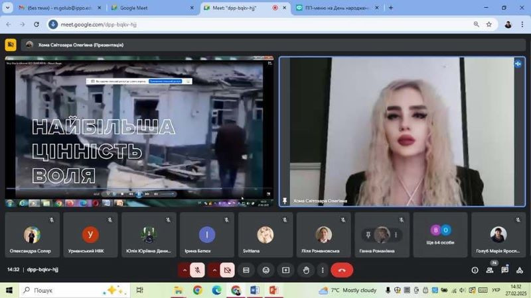Open the Chrome three-dot menu
This screenshot has width=531, height=298.
click(522, 25)
